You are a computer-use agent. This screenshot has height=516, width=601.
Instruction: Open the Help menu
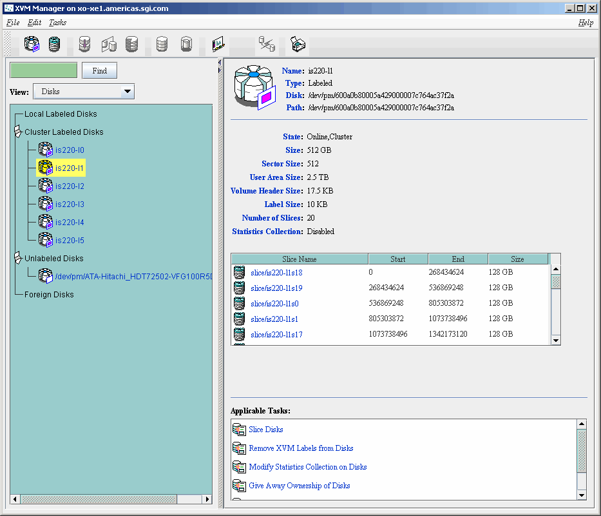coord(586,23)
